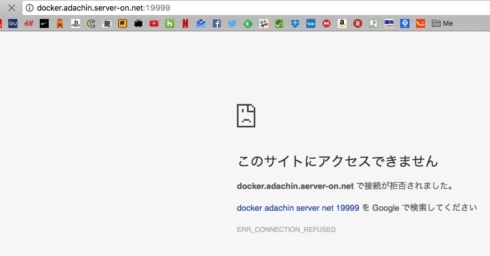Open the Feedly bookmark
490x256 pixels.
(x=248, y=23)
